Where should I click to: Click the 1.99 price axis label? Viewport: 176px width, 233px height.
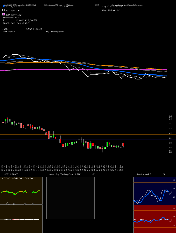pyautogui.click(x=170, y=133)
